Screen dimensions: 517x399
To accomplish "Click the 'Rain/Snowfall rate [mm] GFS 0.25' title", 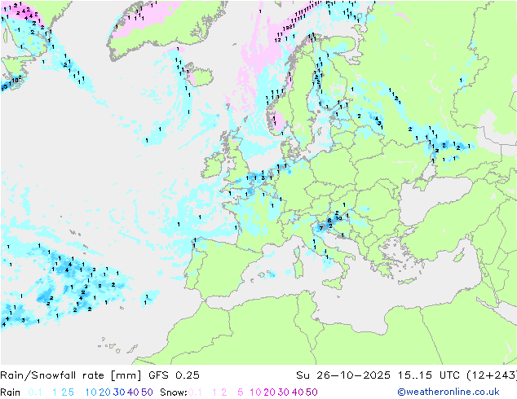I will 100,375.
